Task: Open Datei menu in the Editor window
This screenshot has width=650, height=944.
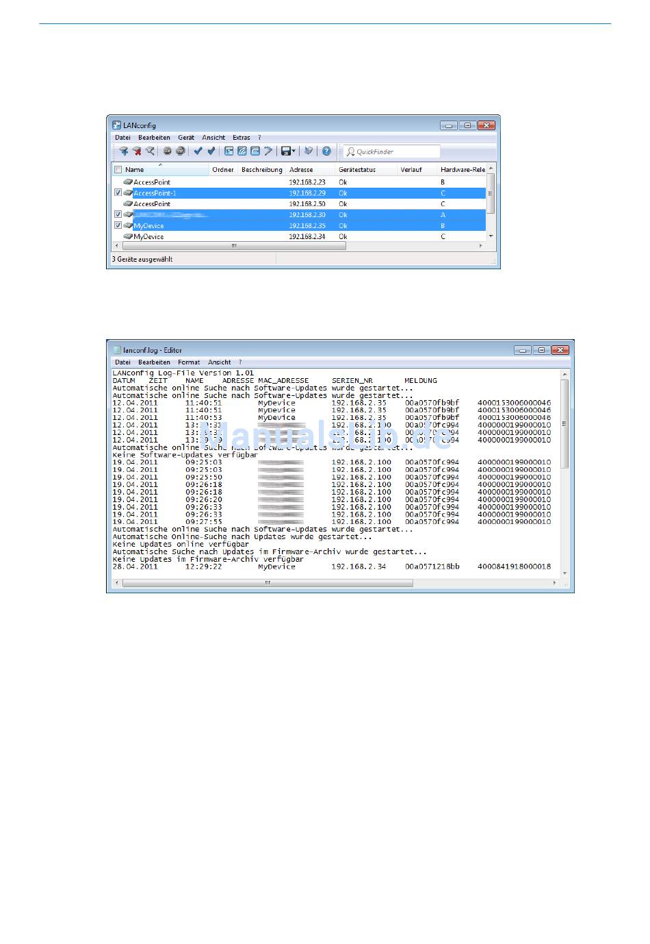Action: point(122,362)
